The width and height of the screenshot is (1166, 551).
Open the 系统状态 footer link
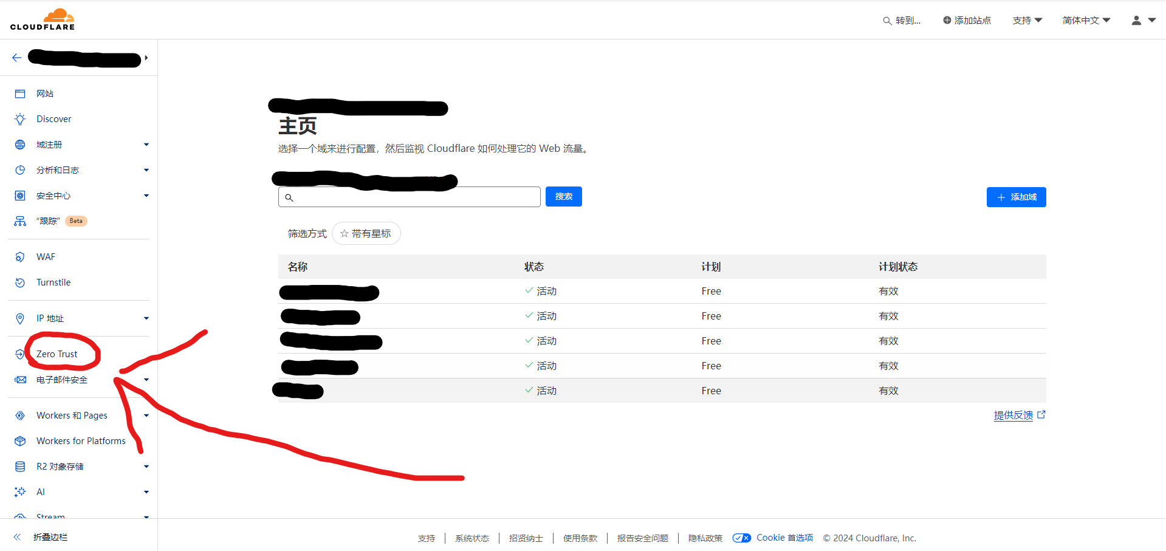[472, 538]
